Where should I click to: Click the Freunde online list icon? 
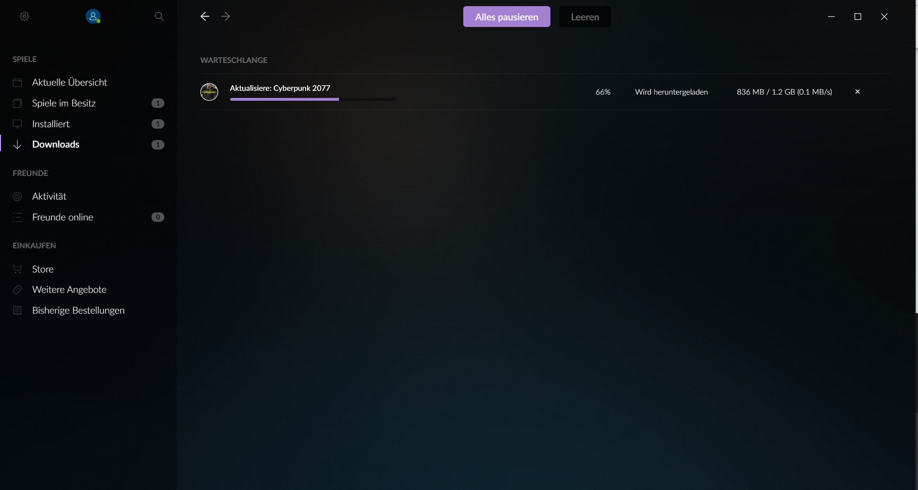18,217
